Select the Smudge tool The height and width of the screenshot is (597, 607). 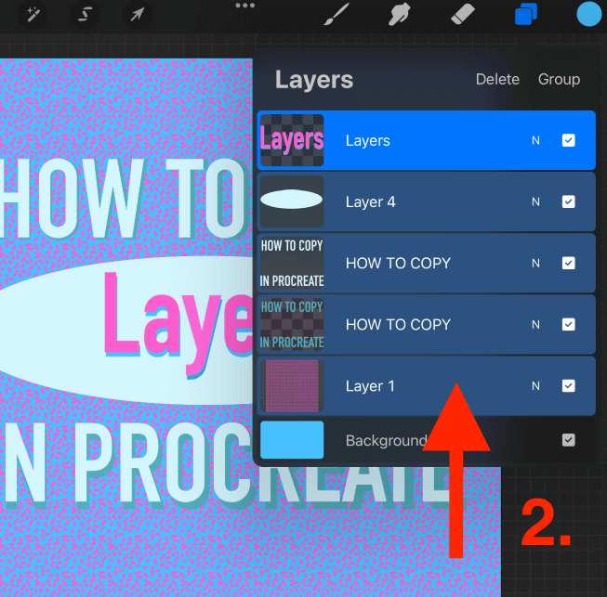(x=399, y=14)
